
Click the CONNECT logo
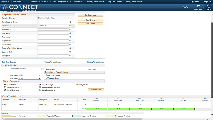[x=20, y=7]
